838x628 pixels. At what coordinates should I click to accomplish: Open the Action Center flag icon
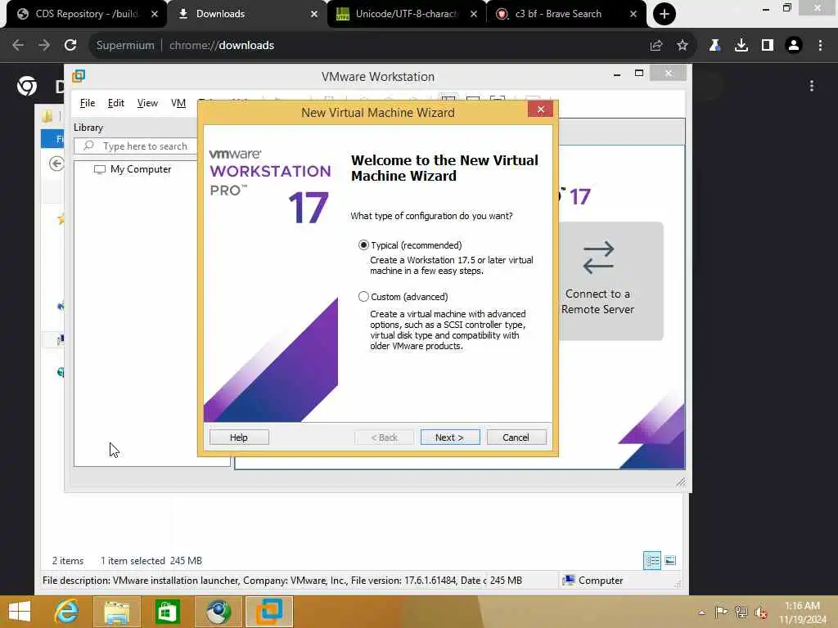pyautogui.click(x=721, y=612)
